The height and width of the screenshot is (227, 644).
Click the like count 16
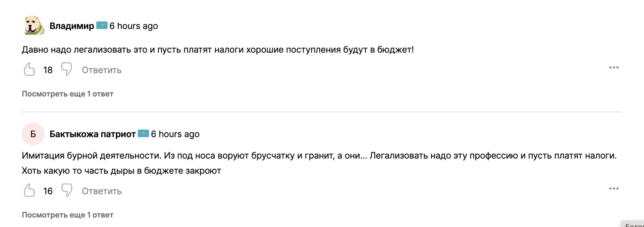click(48, 191)
